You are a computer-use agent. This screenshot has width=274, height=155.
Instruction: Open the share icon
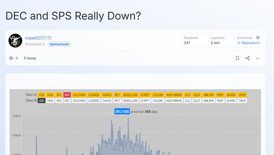pyautogui.click(x=248, y=58)
